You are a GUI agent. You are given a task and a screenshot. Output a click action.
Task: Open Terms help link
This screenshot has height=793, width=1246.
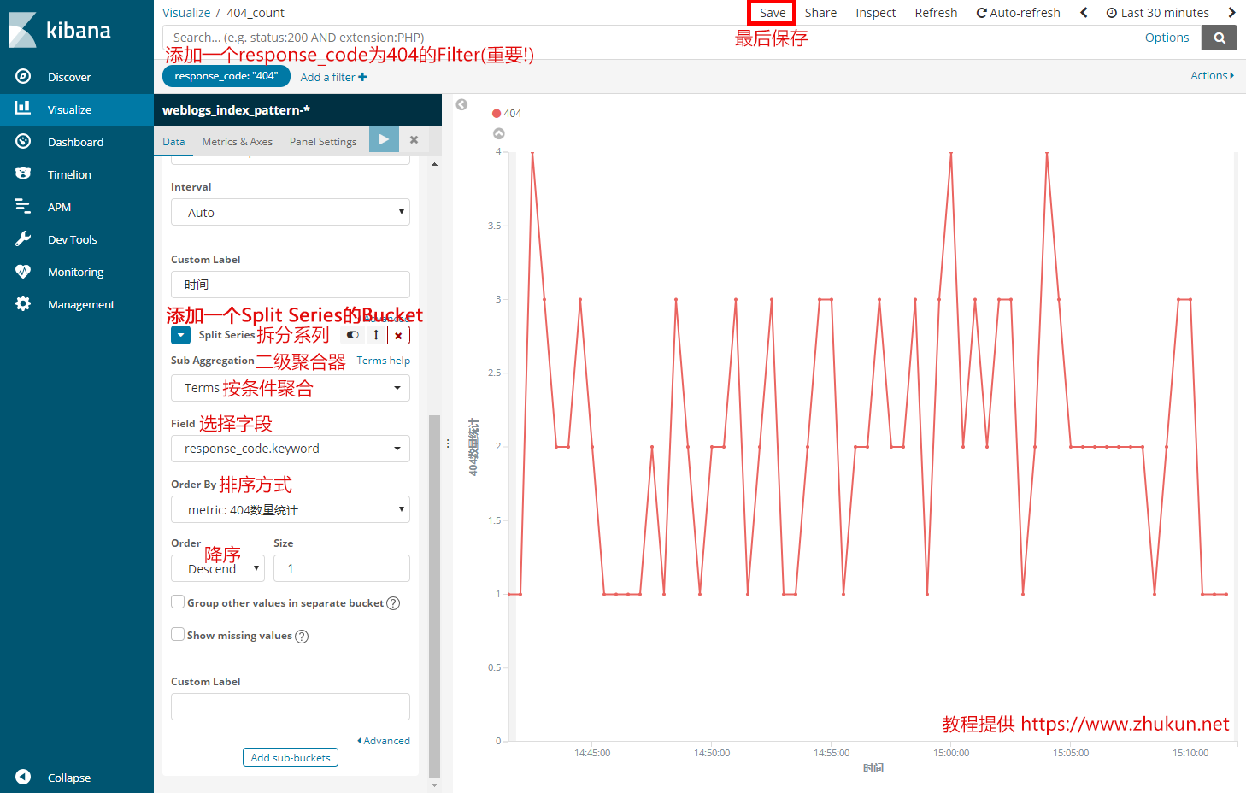tap(383, 361)
